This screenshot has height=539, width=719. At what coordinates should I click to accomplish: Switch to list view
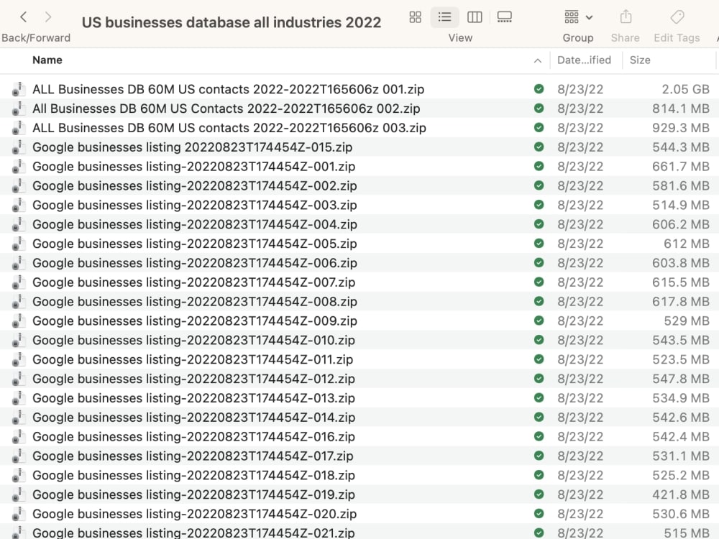(444, 17)
